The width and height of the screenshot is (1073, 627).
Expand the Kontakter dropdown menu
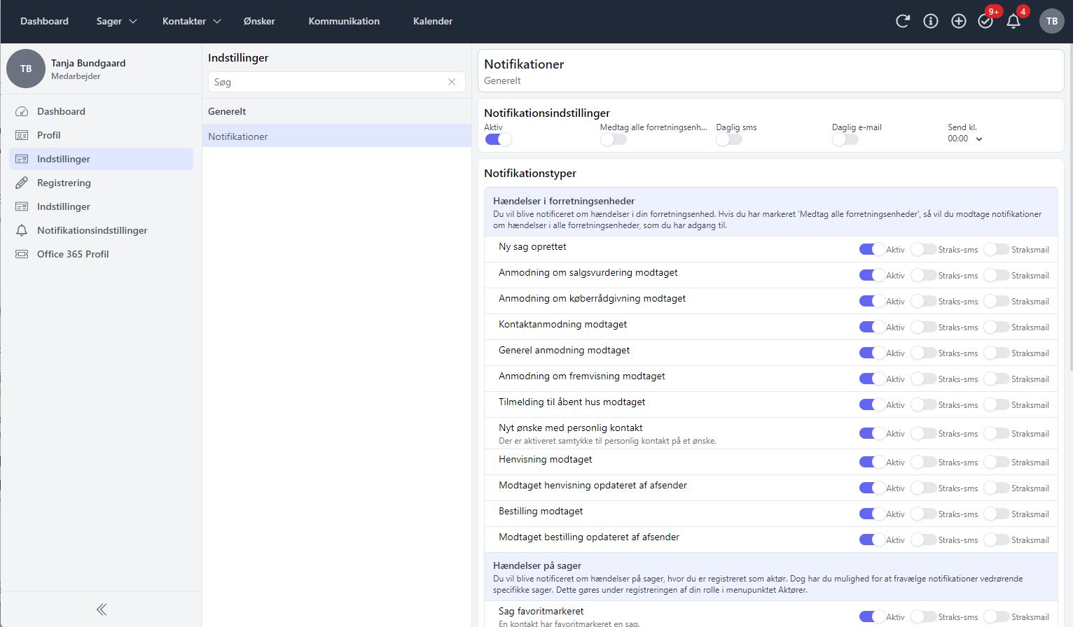pos(191,21)
